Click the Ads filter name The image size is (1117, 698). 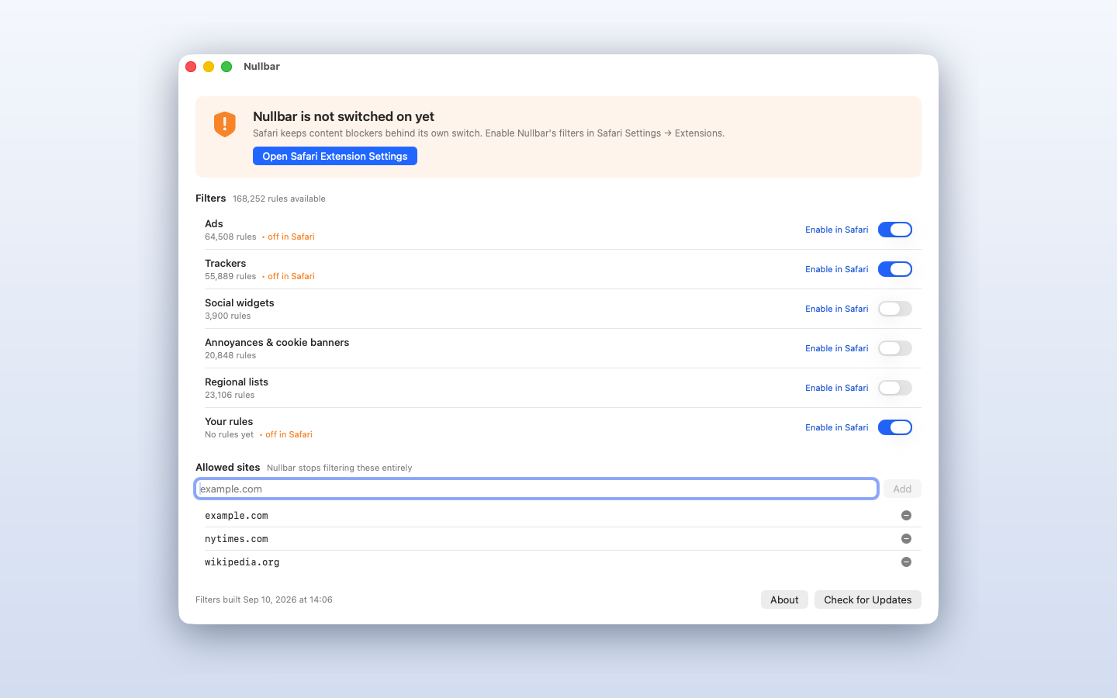214,223
